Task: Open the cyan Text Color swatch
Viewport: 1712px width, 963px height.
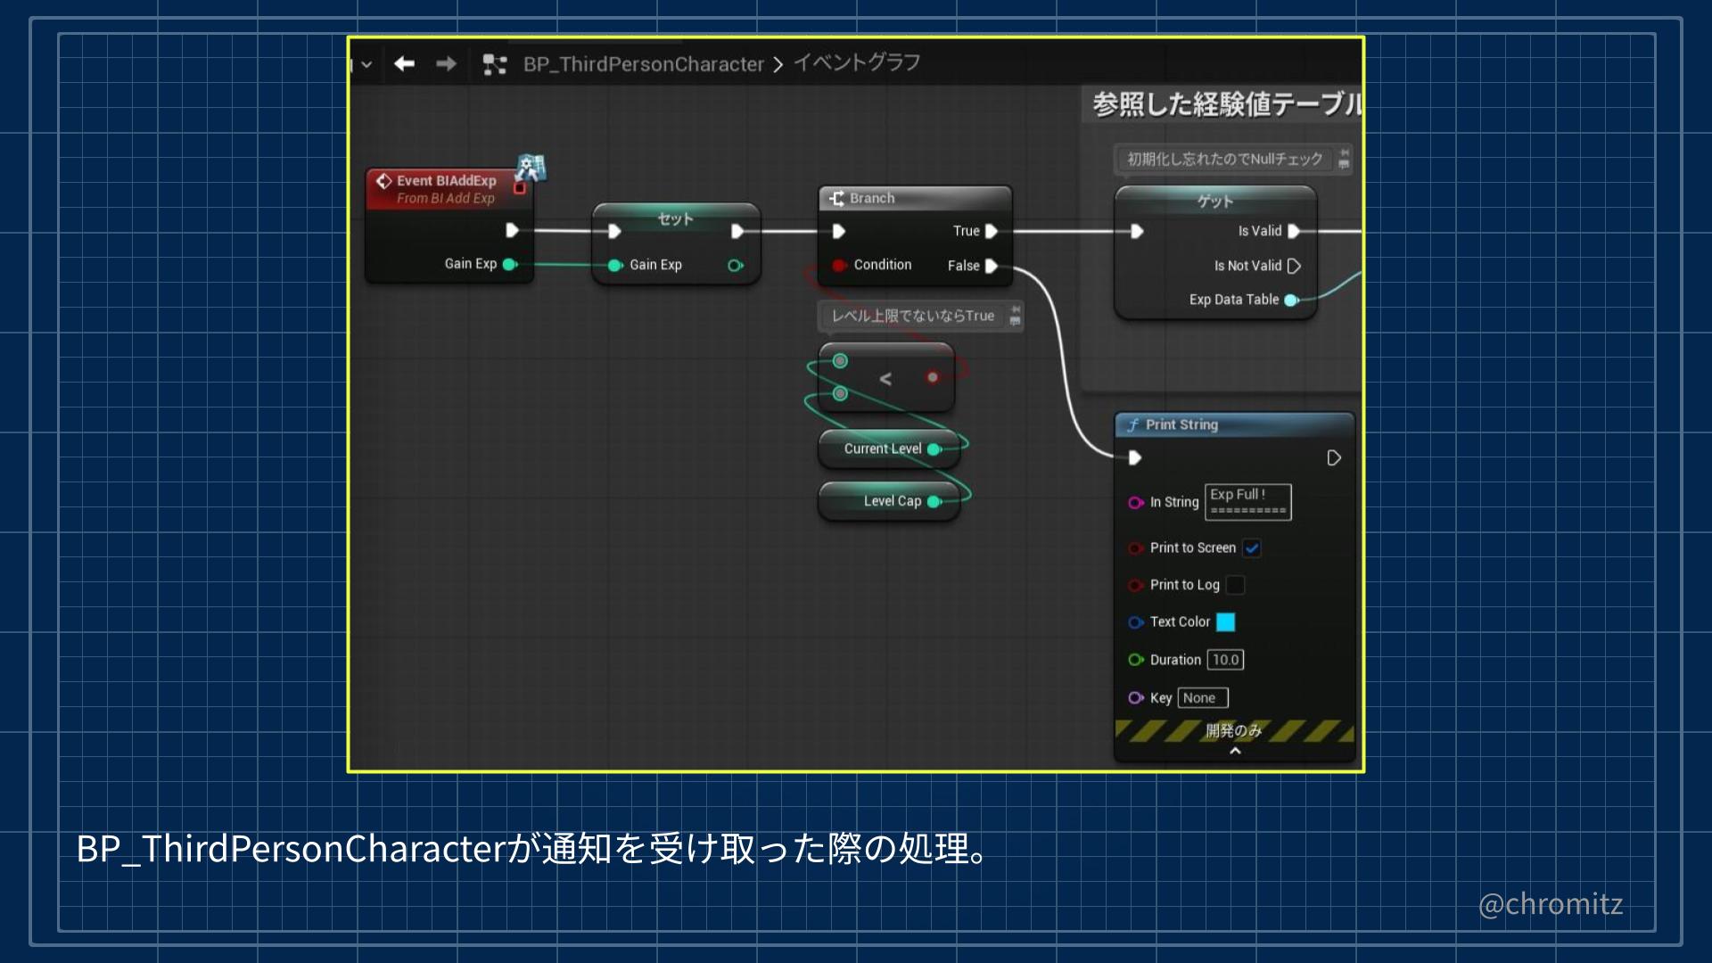Action: pos(1226,622)
